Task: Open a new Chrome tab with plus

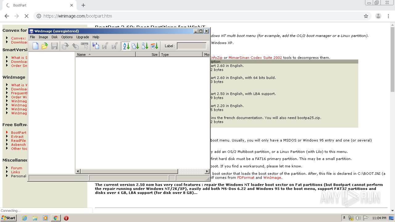Action: tap(83, 5)
